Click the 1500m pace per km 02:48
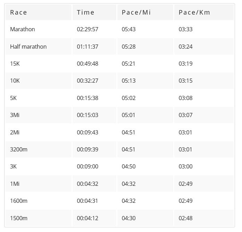242x232 pixels. pyautogui.click(x=185, y=218)
